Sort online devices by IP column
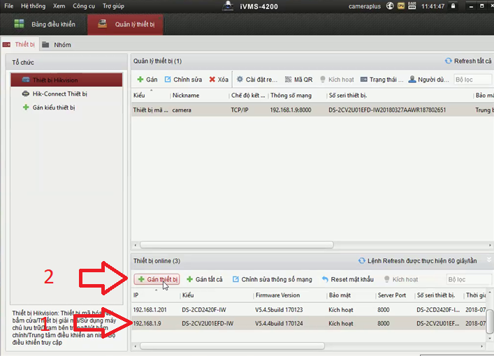This screenshot has width=494, height=356. point(136,295)
